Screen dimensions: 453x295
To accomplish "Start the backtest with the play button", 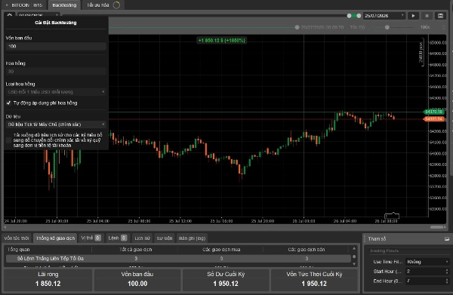I will [x=413, y=16].
